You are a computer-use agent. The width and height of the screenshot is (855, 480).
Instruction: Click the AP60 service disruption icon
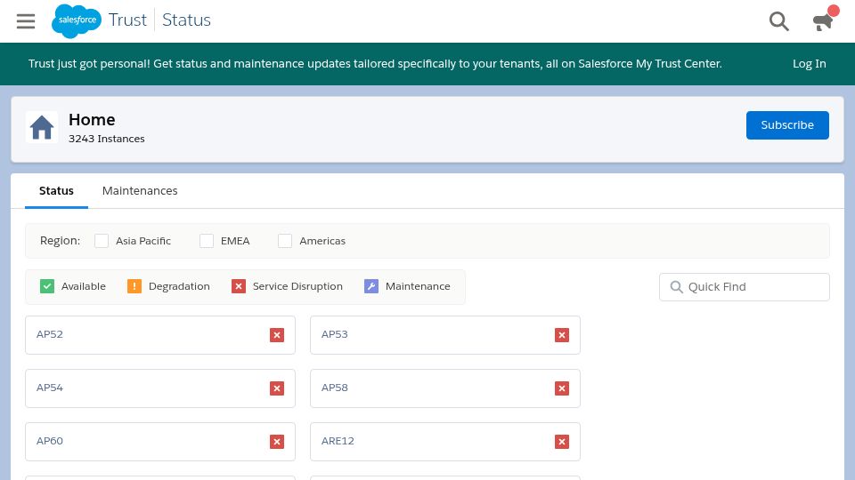point(277,442)
